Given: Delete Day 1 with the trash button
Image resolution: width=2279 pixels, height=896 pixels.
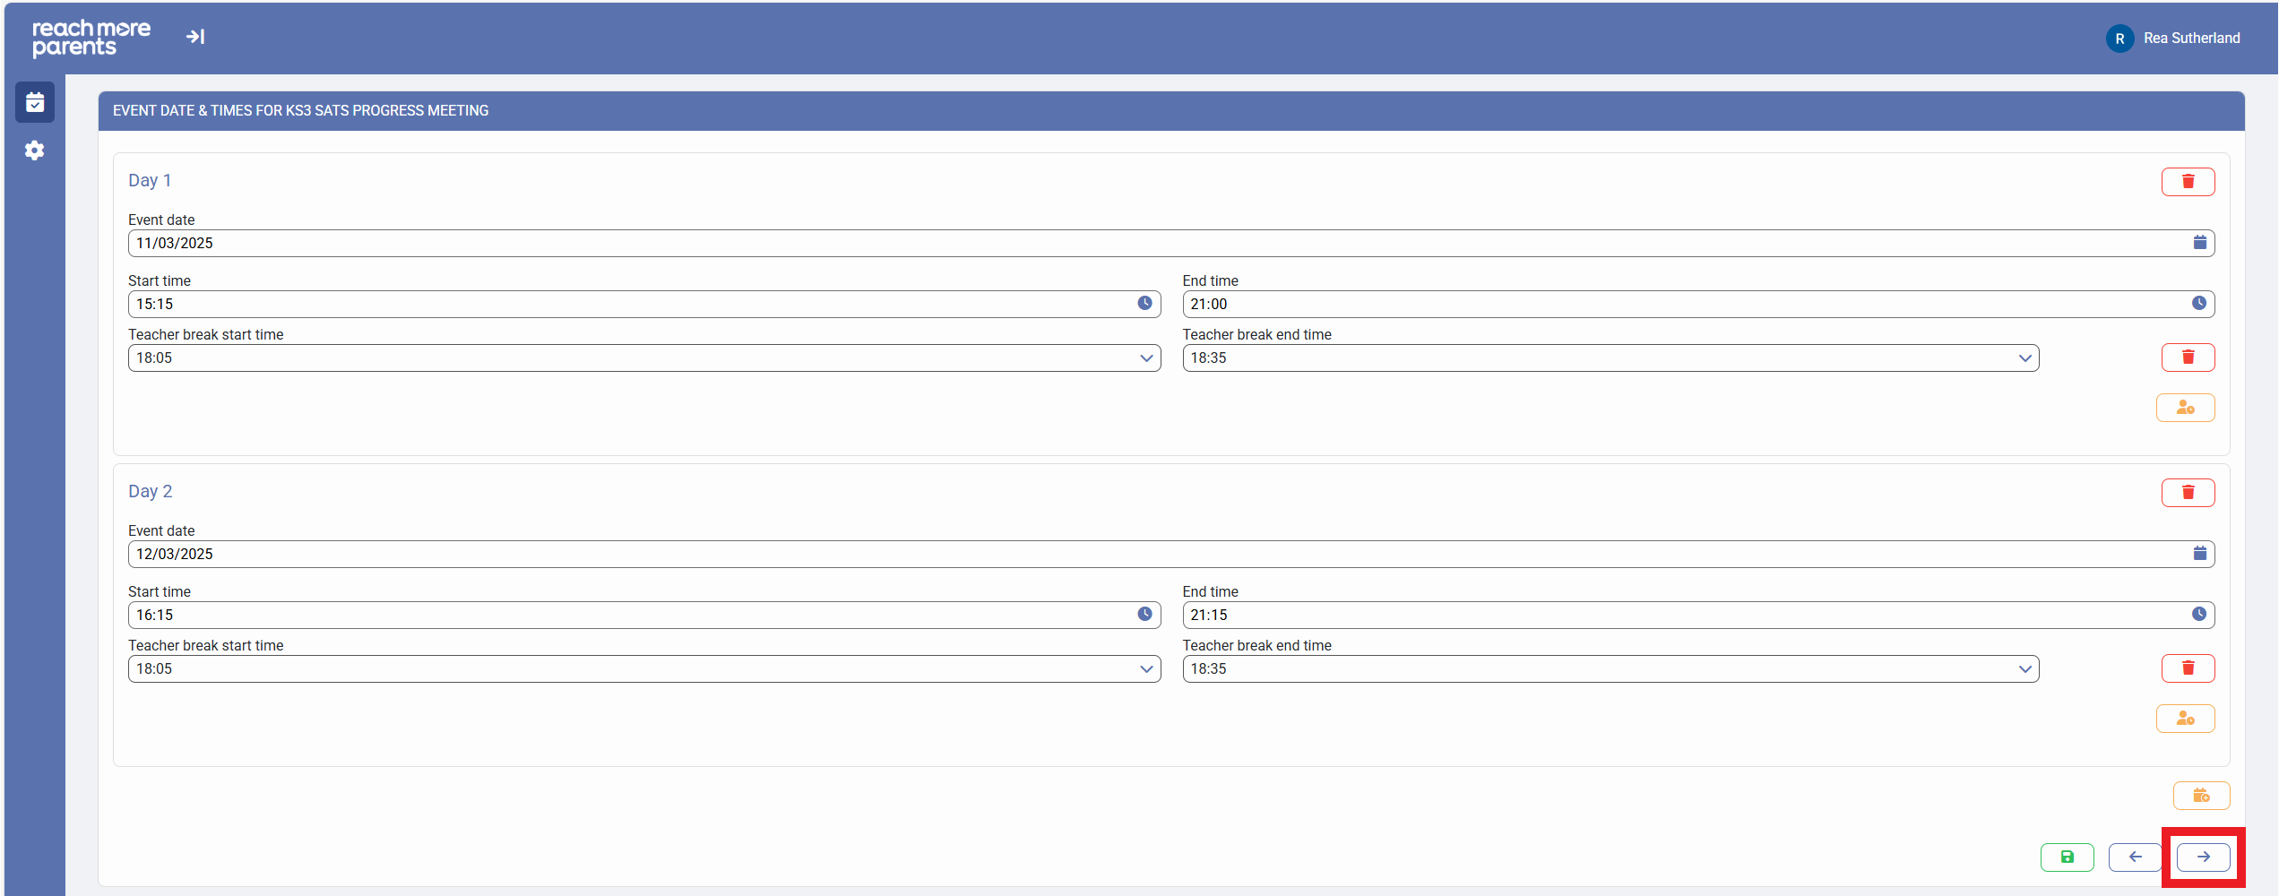Looking at the screenshot, I should tap(2187, 182).
